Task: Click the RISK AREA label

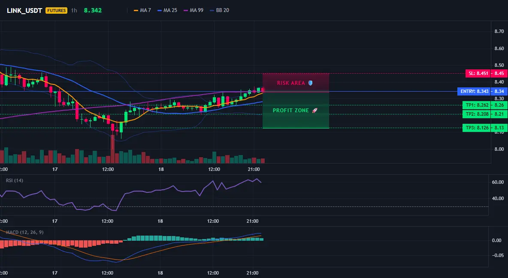Action: (291, 83)
